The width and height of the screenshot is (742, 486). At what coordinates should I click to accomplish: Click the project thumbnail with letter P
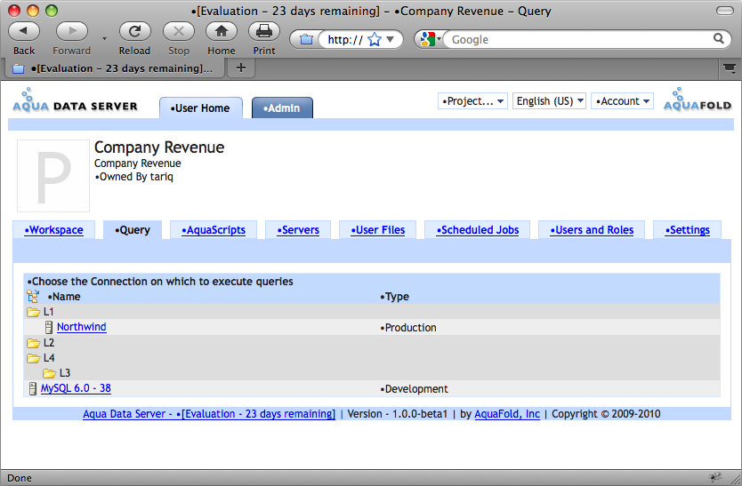53,176
